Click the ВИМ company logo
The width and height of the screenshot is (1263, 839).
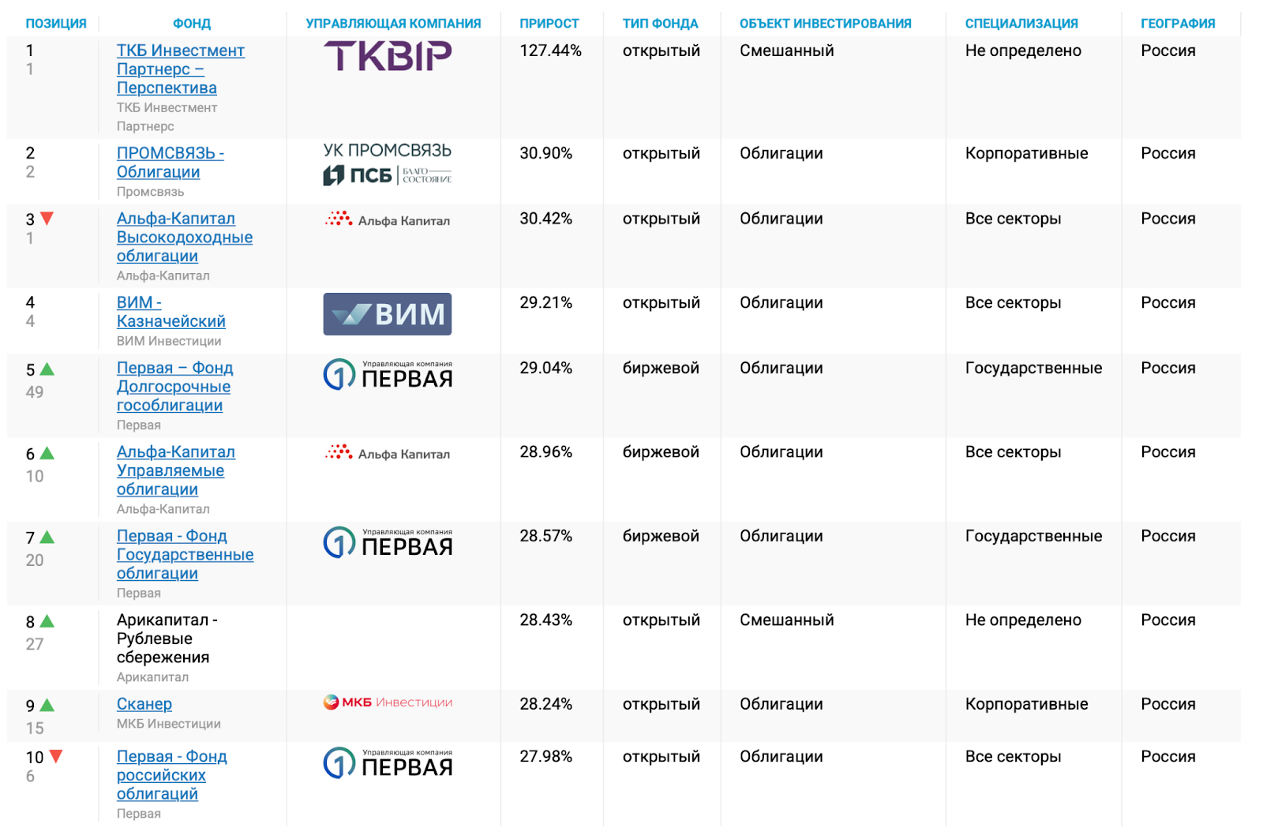[387, 314]
